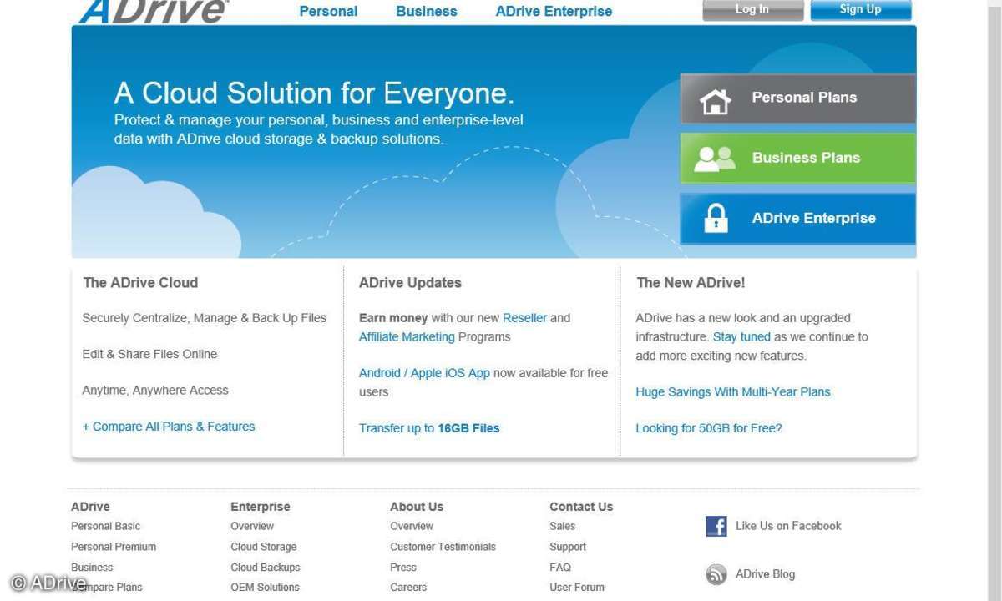The width and height of the screenshot is (1002, 601).
Task: Click the Sign Up button
Action: [x=861, y=10]
